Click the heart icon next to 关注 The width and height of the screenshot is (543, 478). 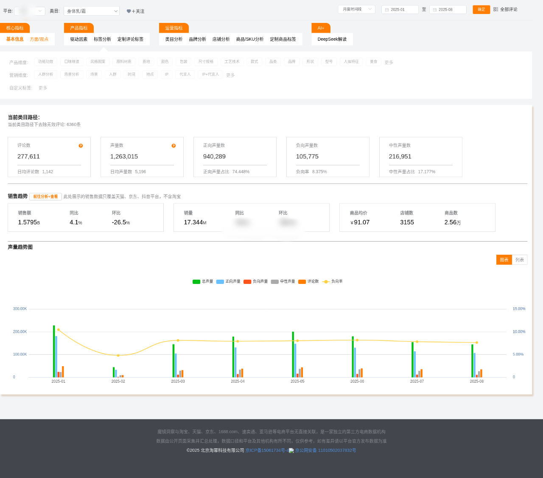pos(129,11)
